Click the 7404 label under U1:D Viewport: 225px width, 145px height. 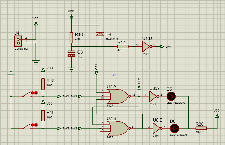click(x=145, y=54)
